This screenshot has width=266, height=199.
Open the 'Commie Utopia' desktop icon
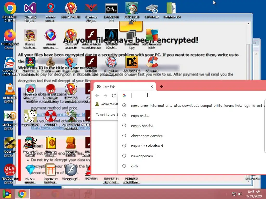point(91,8)
